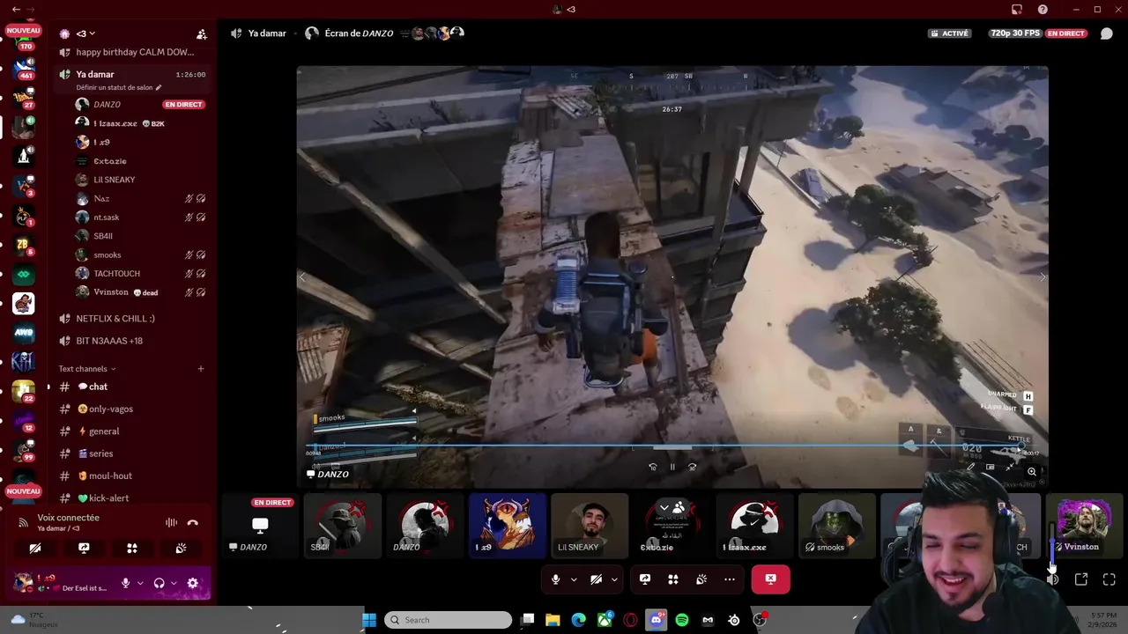
Task: Share your screen from call control bar
Action: 645,579
